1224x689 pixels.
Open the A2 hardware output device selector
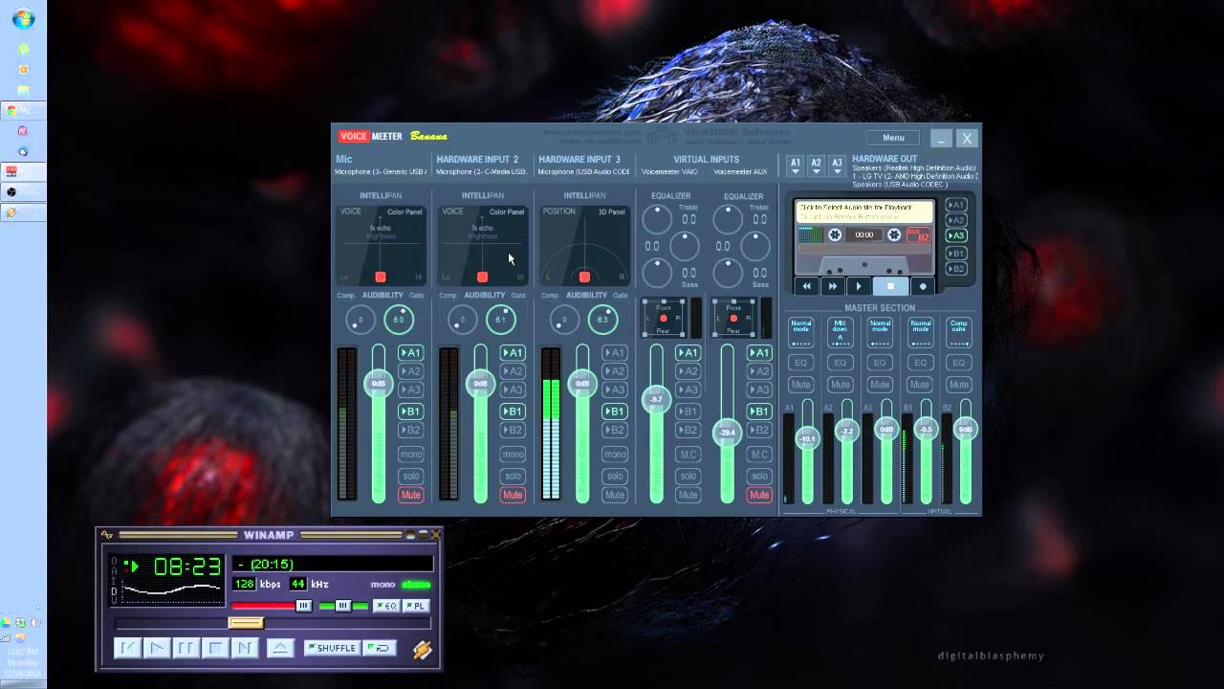click(x=816, y=166)
